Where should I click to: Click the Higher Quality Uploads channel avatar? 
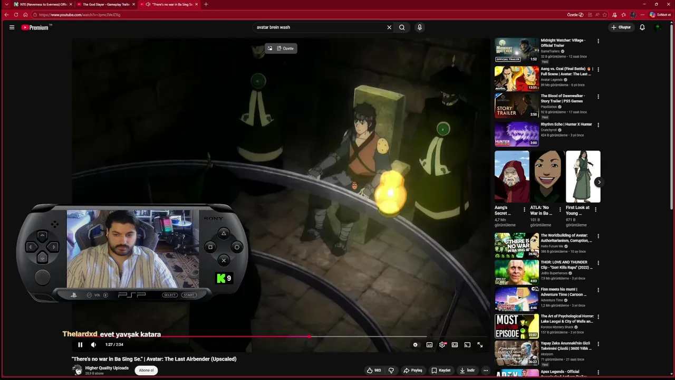[78, 370]
